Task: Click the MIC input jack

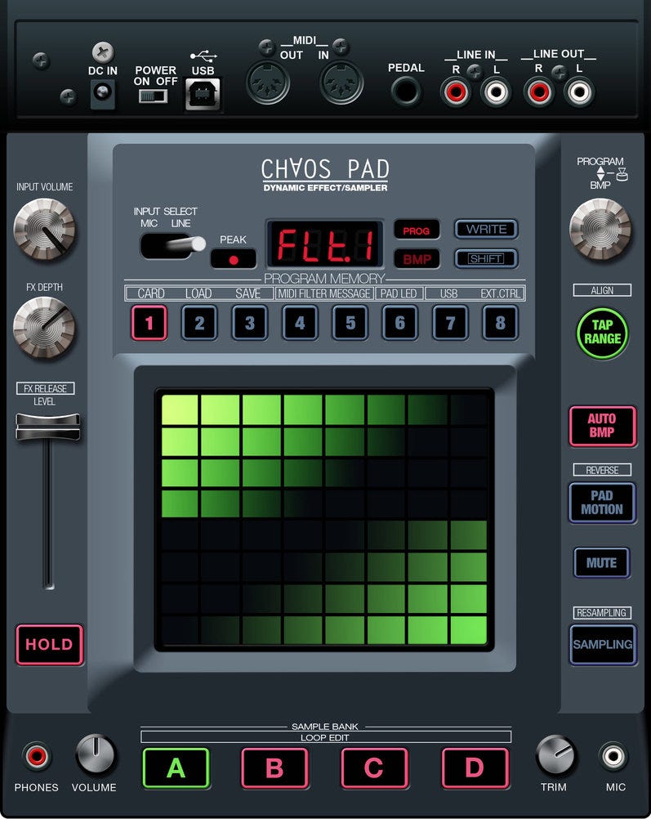Action: (613, 756)
